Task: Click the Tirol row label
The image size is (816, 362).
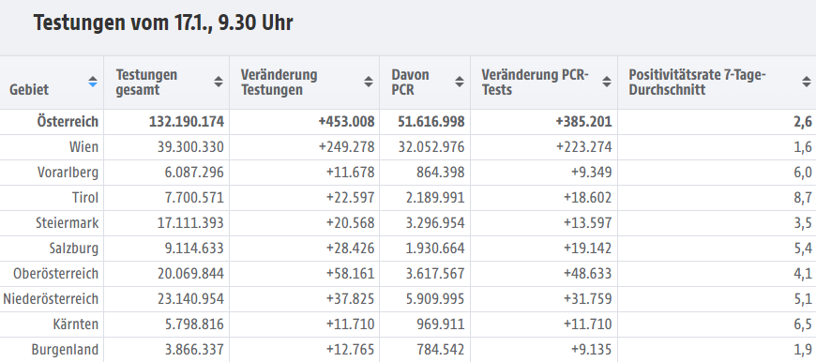Action: (x=85, y=198)
